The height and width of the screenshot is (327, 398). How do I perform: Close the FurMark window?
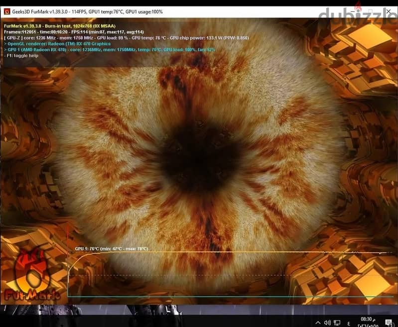tap(389, 11)
